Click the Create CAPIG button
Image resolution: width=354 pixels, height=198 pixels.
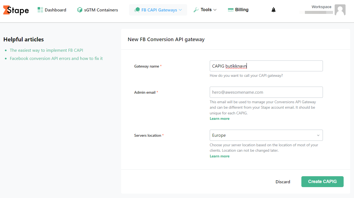322,182
